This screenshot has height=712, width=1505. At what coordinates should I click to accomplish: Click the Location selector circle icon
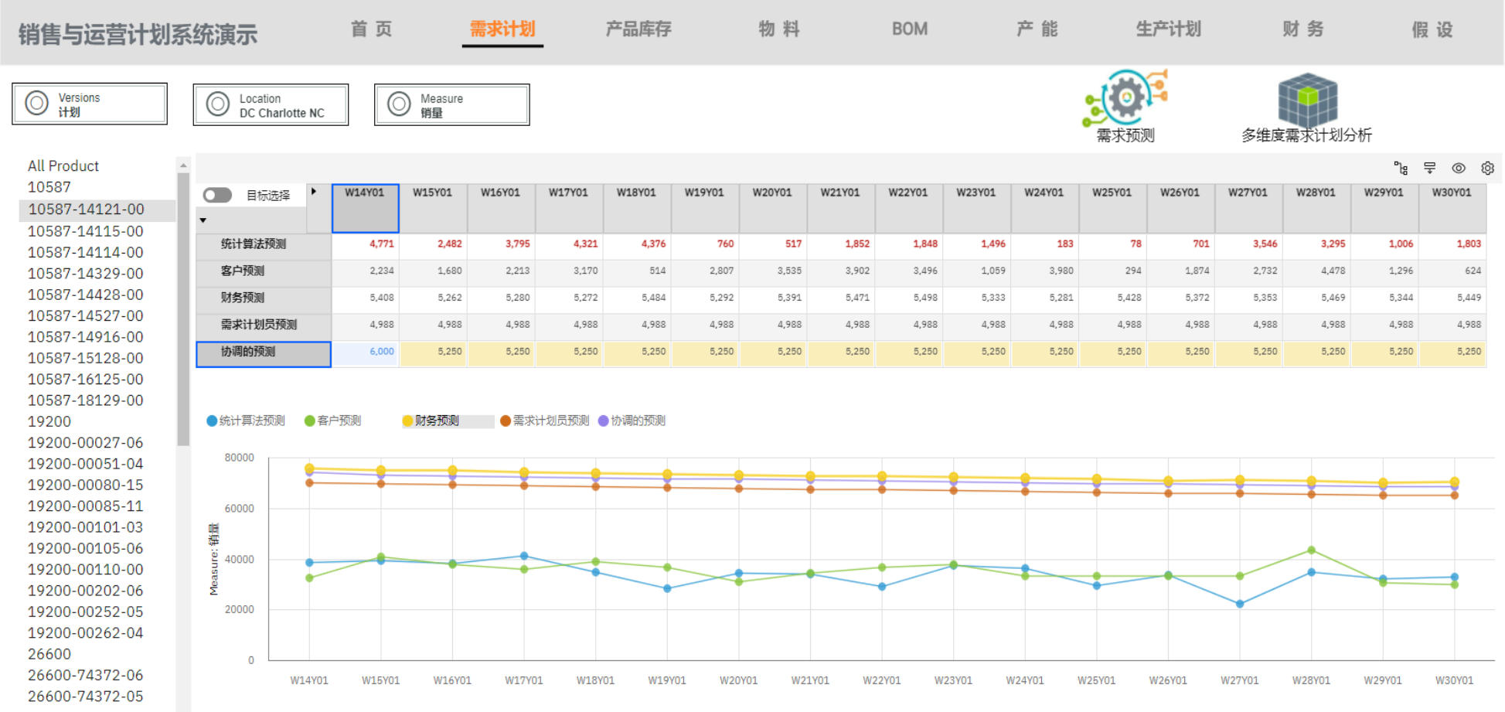click(x=218, y=104)
